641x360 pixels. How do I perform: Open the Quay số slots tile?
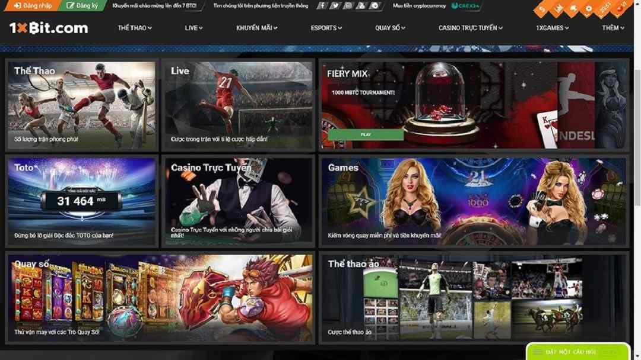click(x=160, y=298)
